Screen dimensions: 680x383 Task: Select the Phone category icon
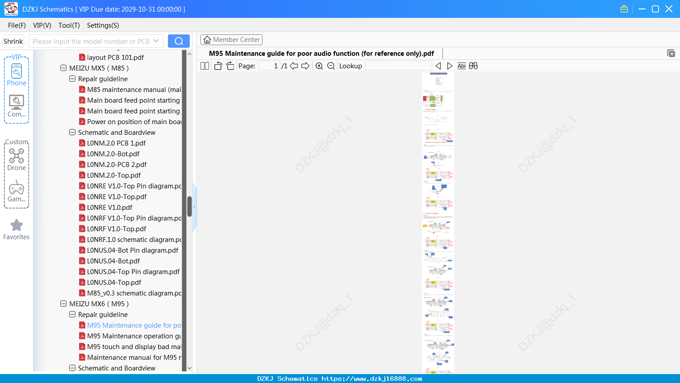click(17, 75)
